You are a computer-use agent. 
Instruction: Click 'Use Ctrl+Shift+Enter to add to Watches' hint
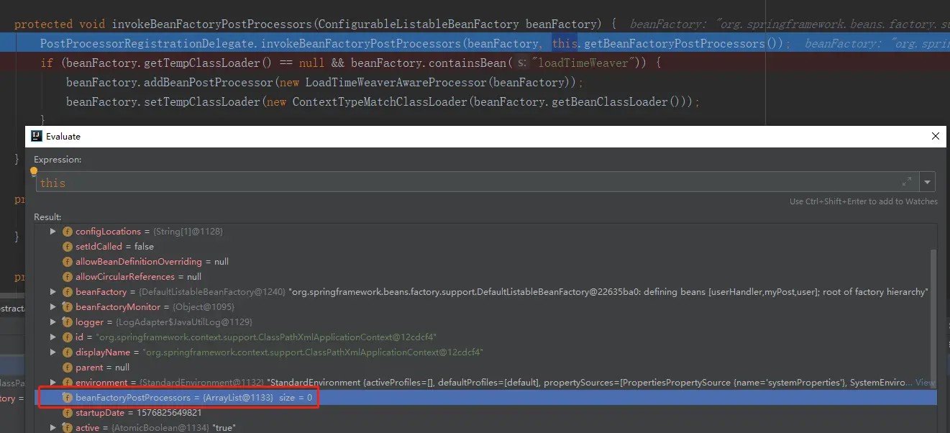[x=864, y=201]
